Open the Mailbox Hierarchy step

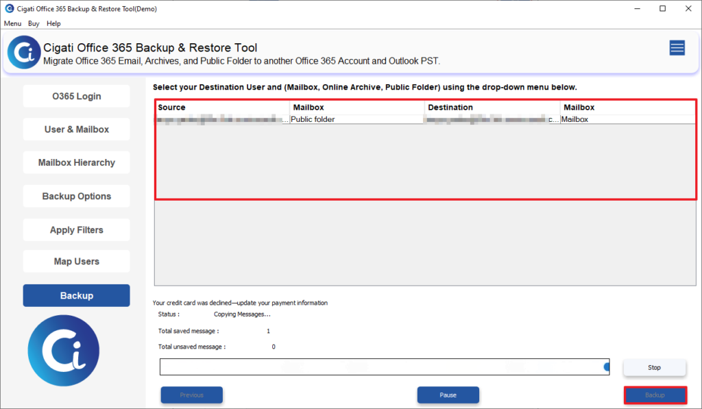[x=77, y=162]
